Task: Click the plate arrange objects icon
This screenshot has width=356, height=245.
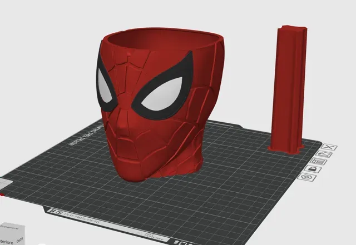Action: (319, 162)
